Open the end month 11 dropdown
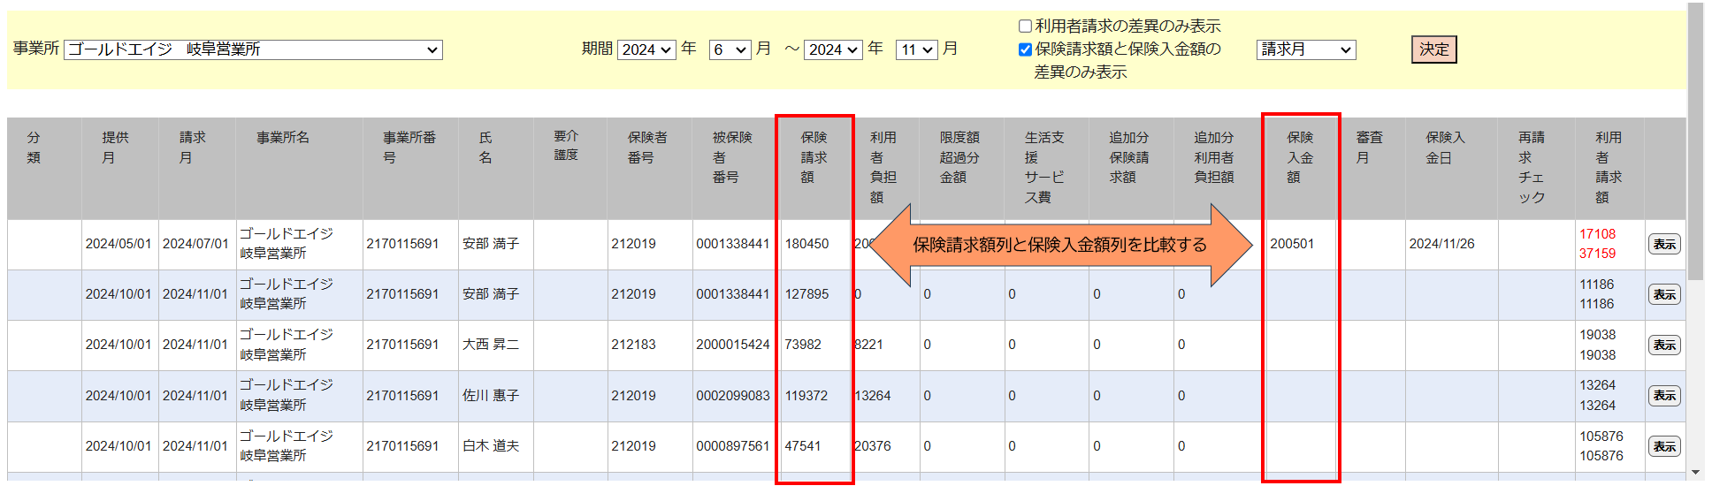 point(916,49)
